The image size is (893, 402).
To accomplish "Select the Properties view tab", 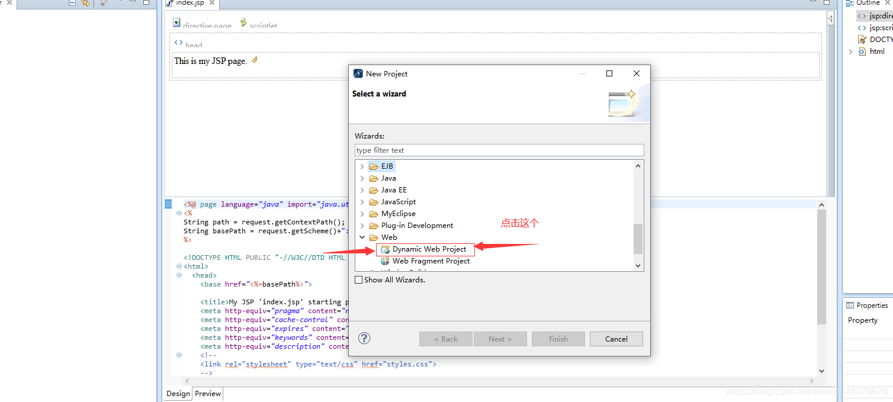I will tap(868, 305).
